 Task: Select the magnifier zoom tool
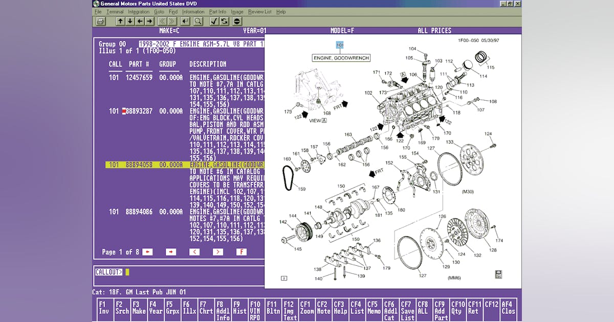198,21
